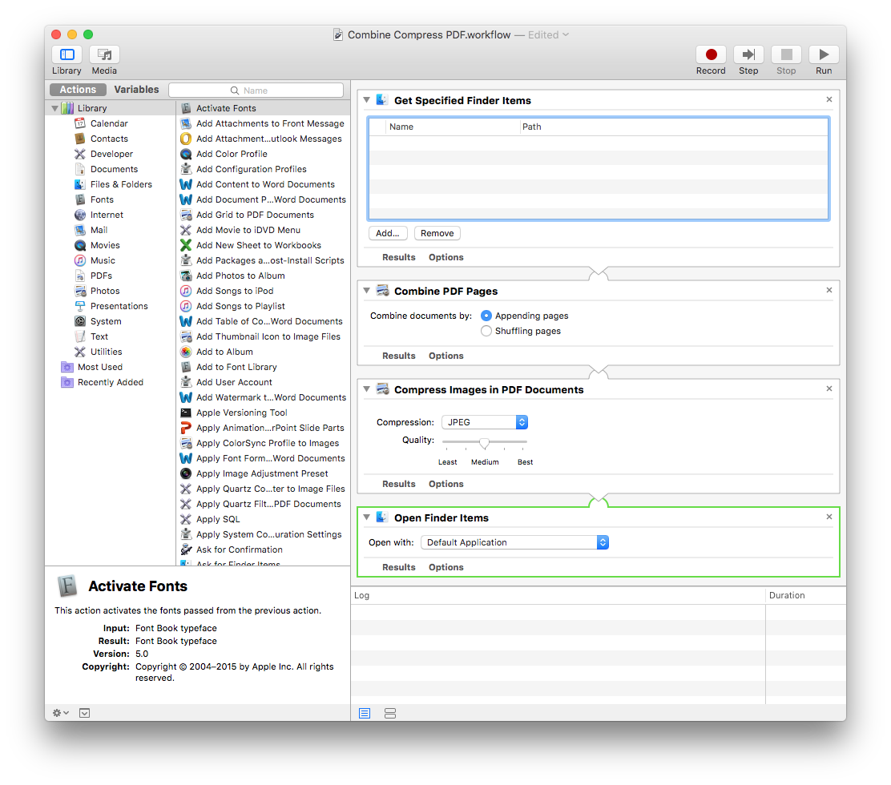Run the workflow

coord(824,55)
